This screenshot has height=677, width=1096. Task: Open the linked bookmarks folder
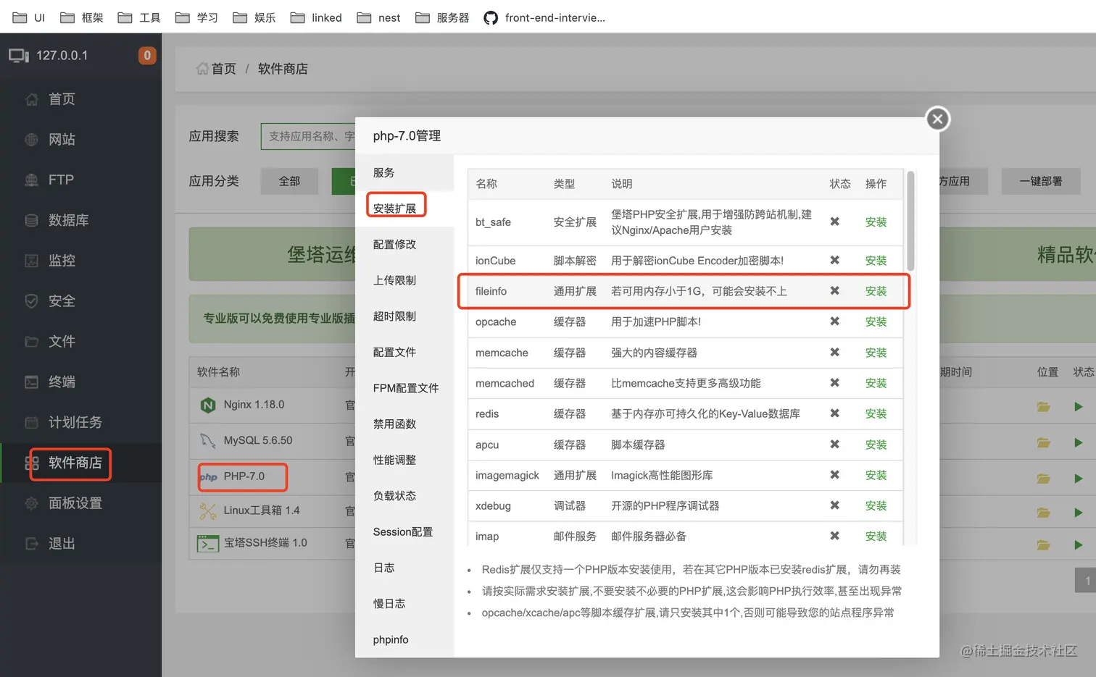tap(316, 17)
